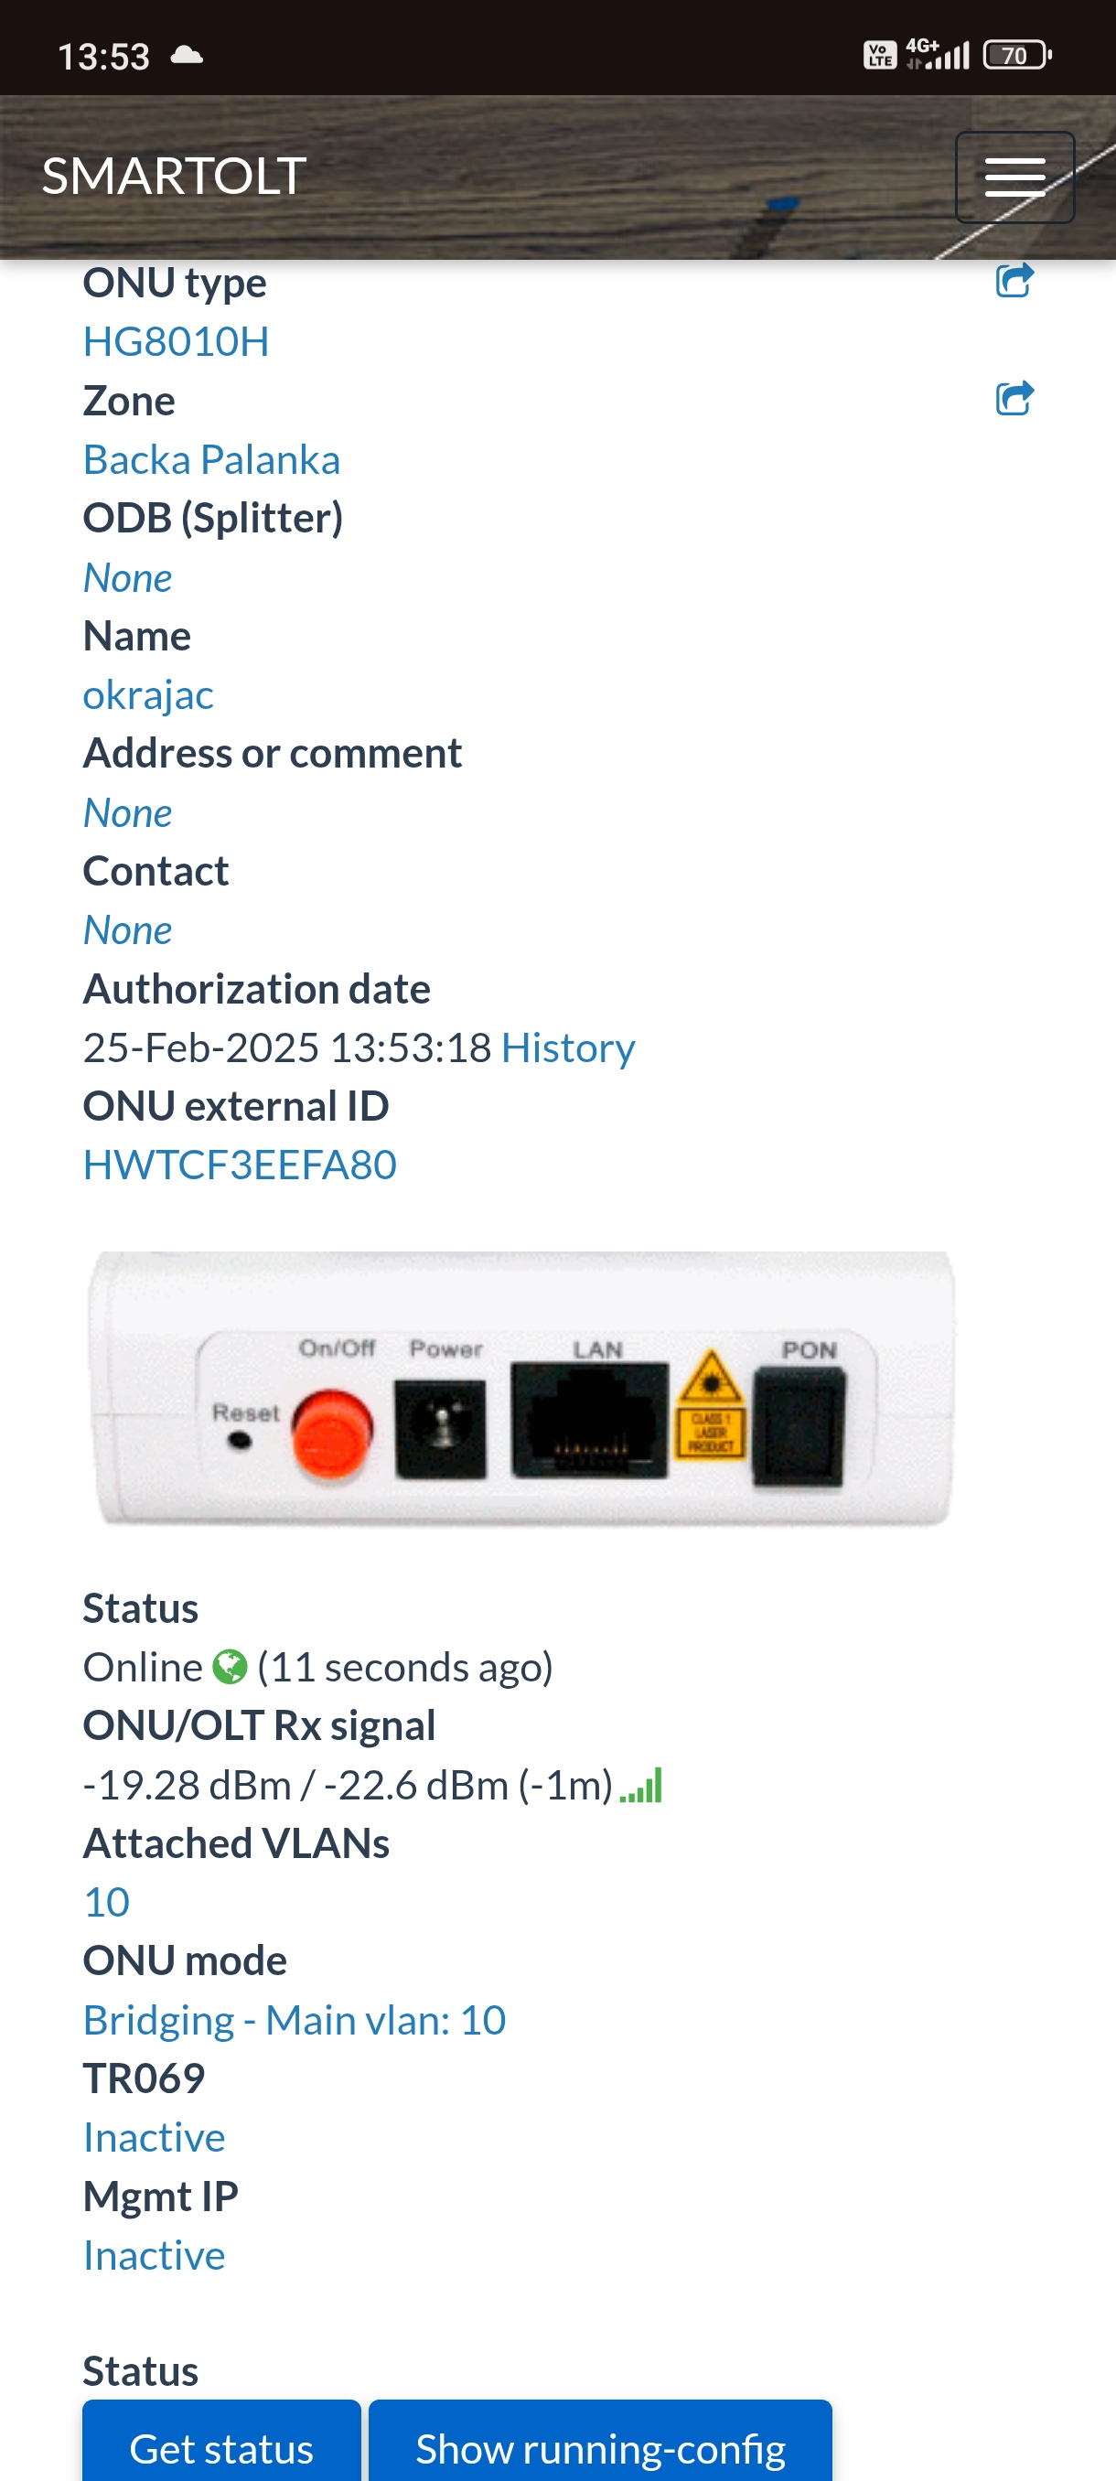Open the SMARTOLT home title

(x=175, y=177)
